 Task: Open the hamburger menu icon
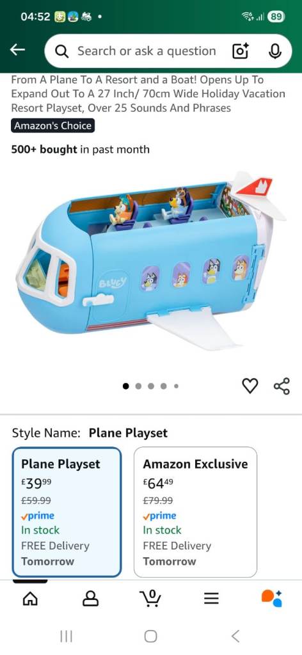click(x=211, y=599)
